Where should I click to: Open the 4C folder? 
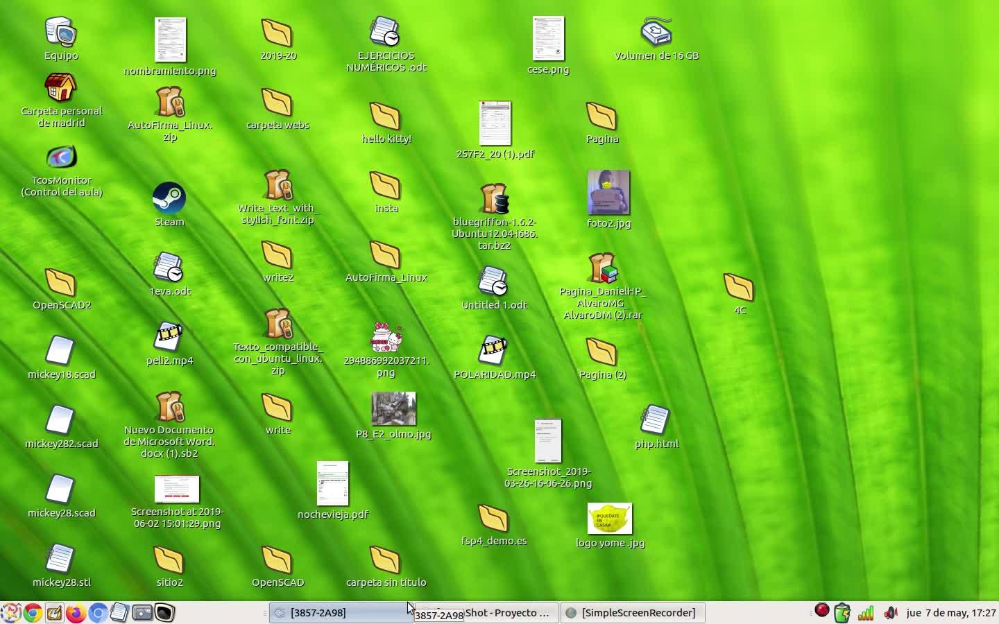pos(740,287)
